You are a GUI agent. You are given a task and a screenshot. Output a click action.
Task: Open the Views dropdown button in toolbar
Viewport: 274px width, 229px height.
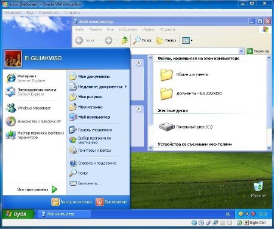tap(187, 40)
